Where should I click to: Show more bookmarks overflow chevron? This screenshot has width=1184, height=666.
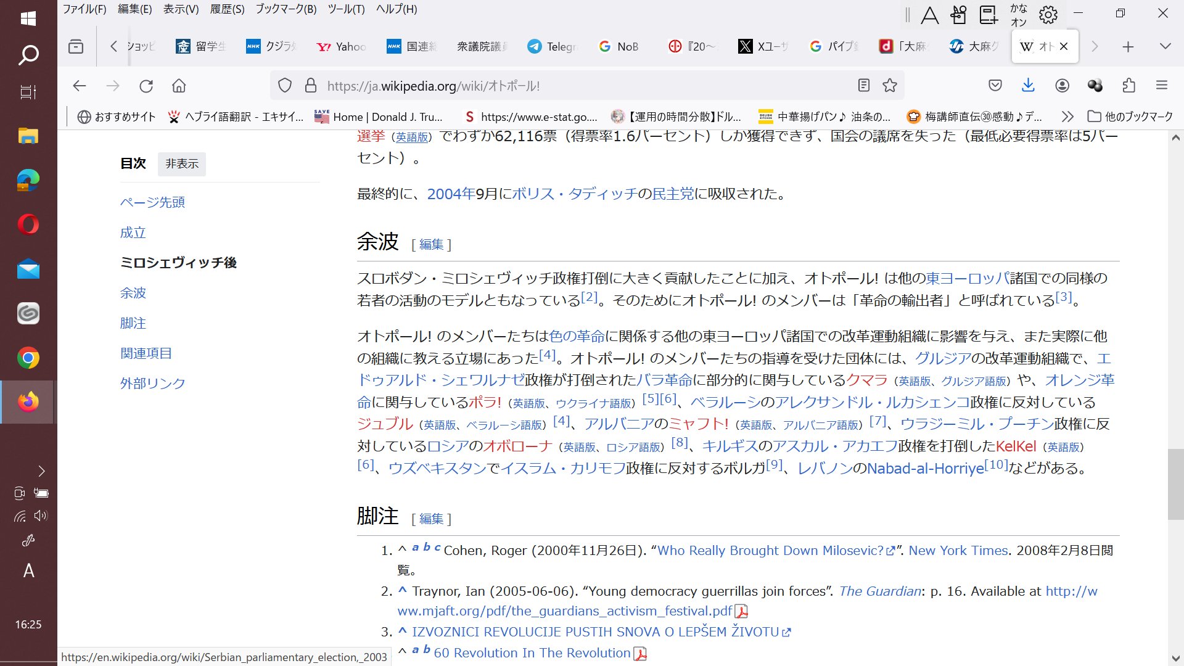(1067, 117)
